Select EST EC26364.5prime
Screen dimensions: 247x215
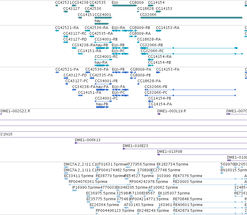tap(104, 205)
